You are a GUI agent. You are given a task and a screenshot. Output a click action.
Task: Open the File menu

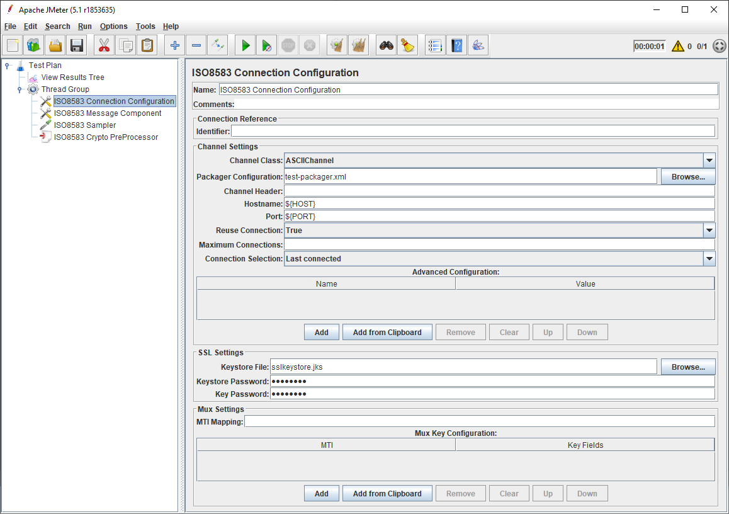point(10,26)
